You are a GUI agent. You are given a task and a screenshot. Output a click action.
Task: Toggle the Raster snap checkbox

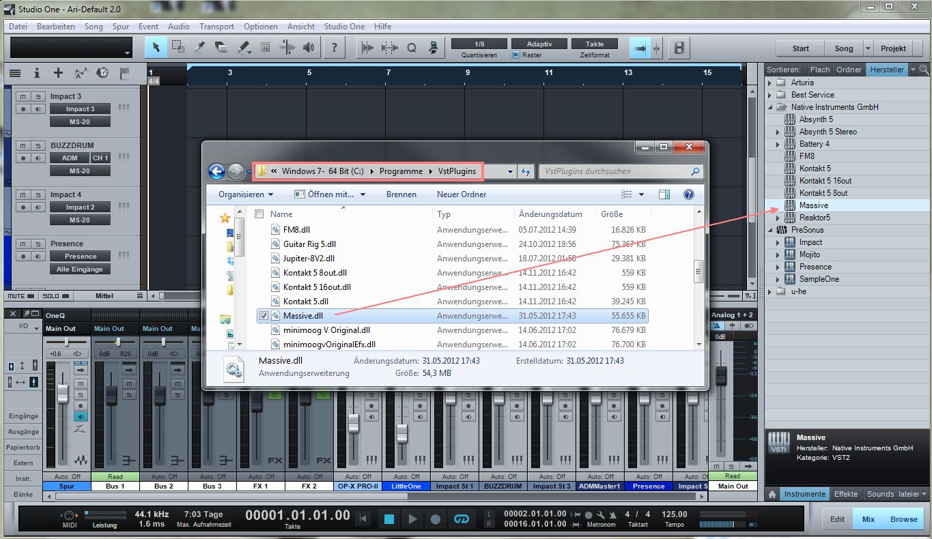tap(516, 55)
